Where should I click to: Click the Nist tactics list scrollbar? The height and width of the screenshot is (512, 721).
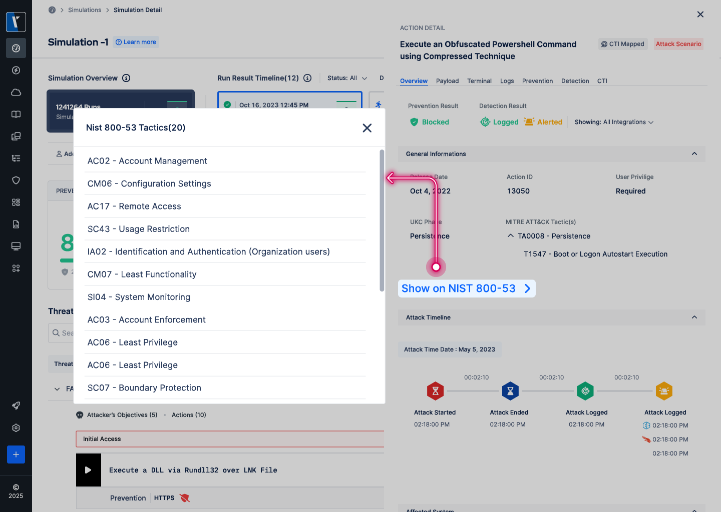point(382,220)
